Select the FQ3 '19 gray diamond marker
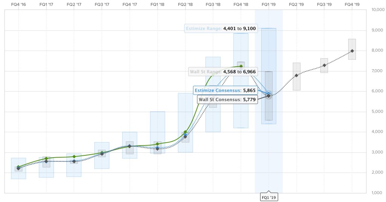This screenshot has height=202, width=386. coord(324,65)
